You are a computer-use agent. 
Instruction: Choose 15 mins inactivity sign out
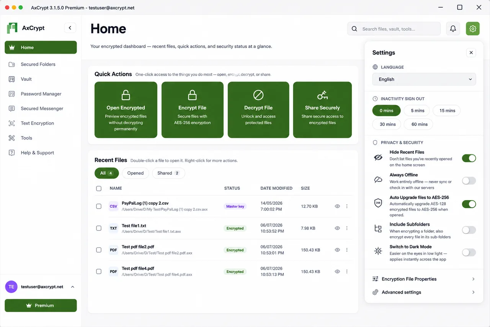[x=448, y=110]
